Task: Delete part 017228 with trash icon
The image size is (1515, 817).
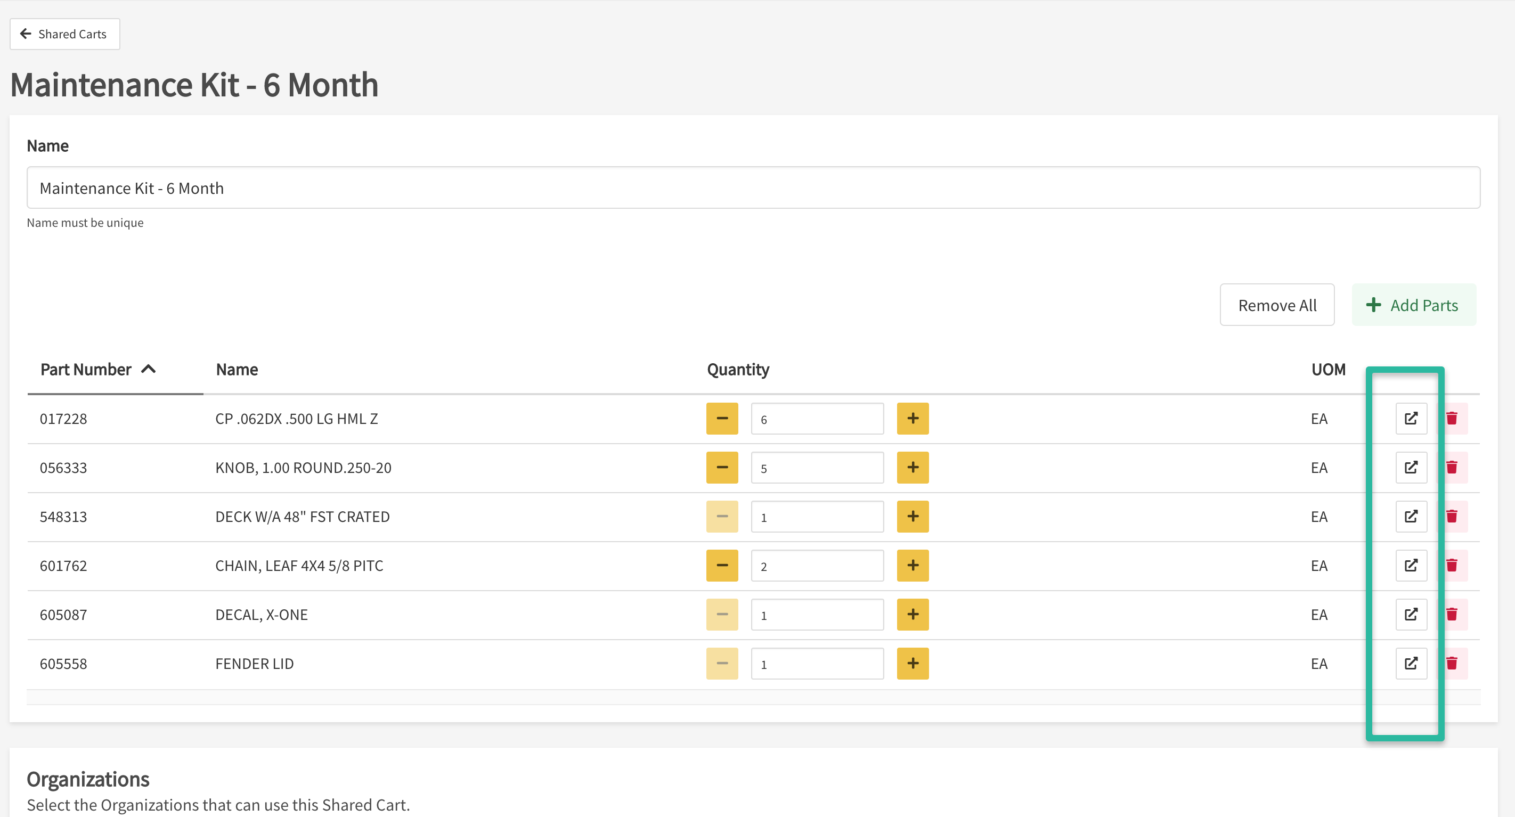Action: click(1452, 419)
